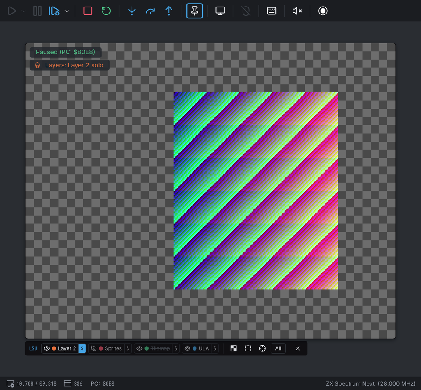Click the Layer 2 label

67,348
